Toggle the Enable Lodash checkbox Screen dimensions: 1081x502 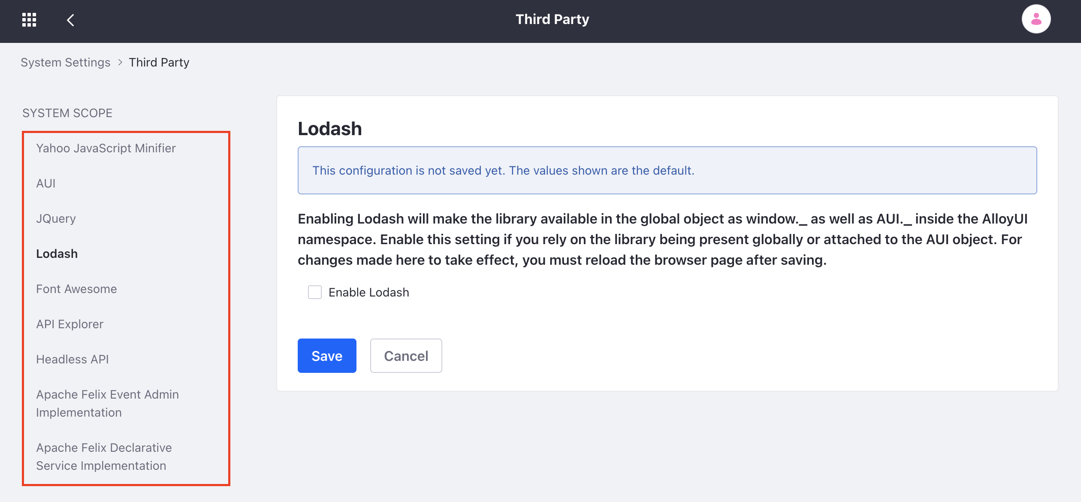pos(315,292)
